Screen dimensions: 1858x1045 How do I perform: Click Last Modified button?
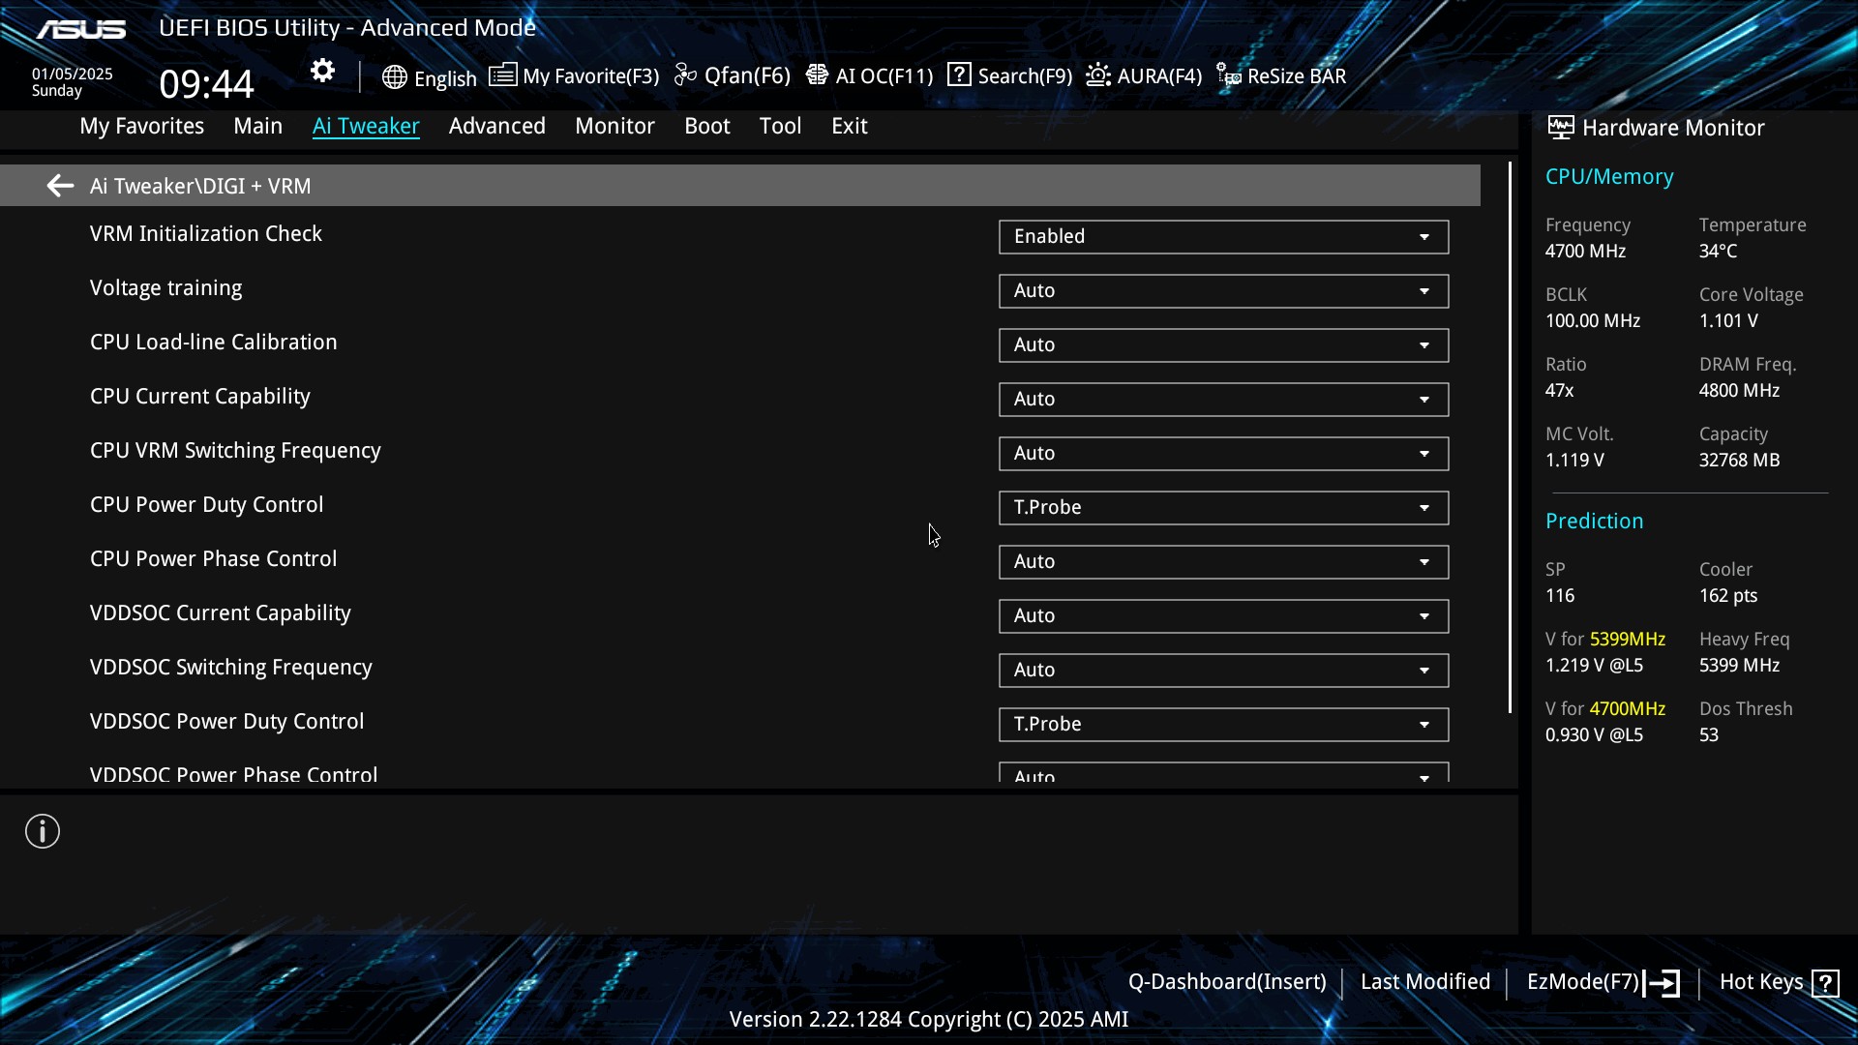(x=1424, y=982)
